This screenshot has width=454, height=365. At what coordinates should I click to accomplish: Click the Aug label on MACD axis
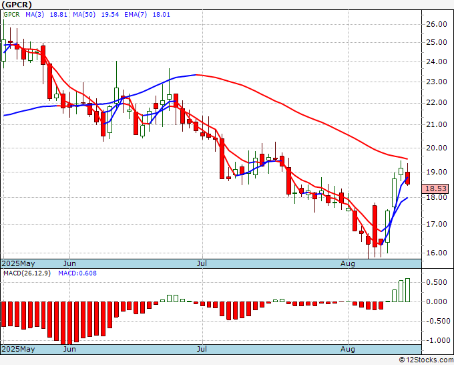347,349
